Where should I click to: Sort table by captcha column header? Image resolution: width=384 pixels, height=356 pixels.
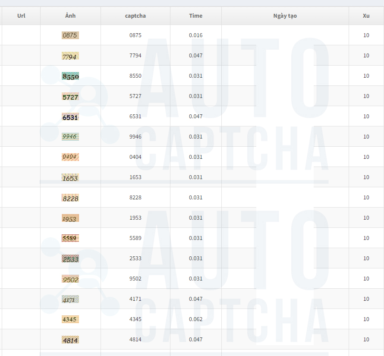tap(135, 16)
